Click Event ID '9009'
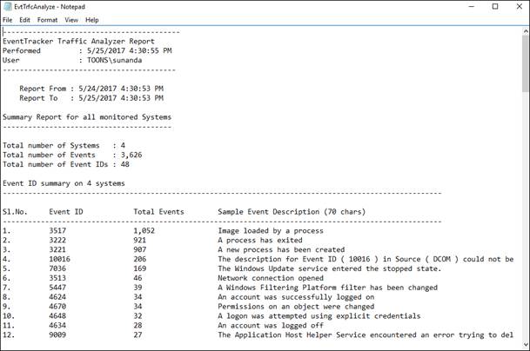Image resolution: width=530 pixels, height=351 pixels. click(57, 334)
